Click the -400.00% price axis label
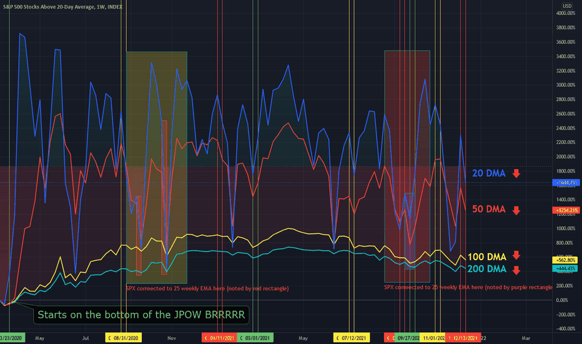This screenshot has height=344, width=582. point(566,329)
